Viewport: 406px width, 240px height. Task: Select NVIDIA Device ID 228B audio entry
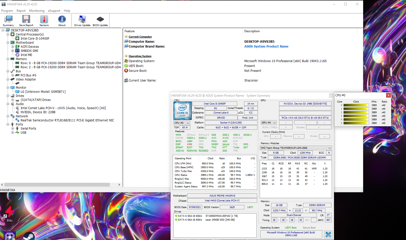38,112
